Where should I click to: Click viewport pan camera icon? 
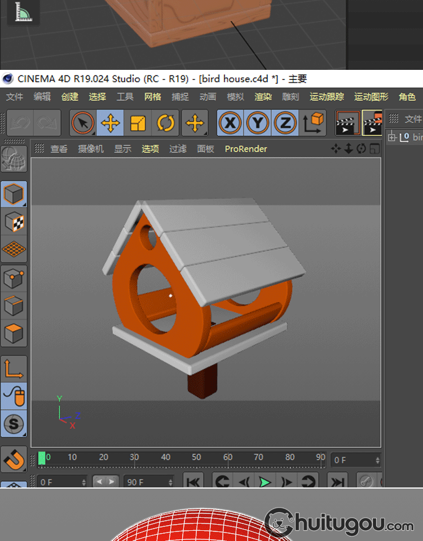pos(336,149)
